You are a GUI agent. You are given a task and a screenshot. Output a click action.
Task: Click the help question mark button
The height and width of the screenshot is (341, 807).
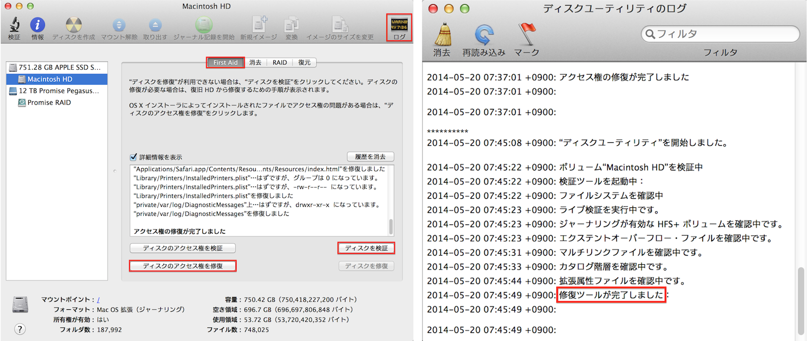click(x=20, y=329)
